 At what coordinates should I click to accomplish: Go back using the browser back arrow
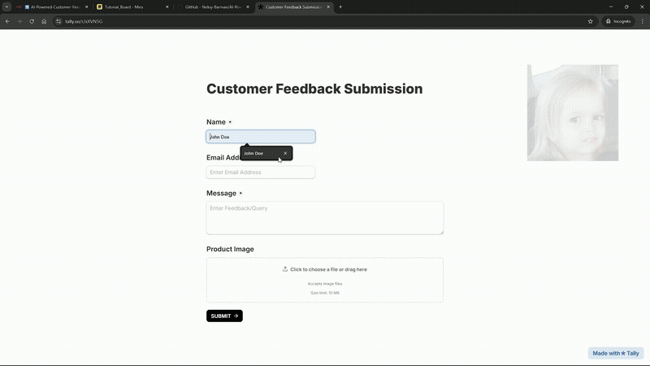7,21
